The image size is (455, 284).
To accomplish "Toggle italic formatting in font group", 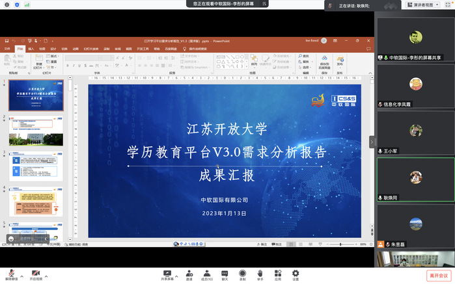I will (x=74, y=66).
